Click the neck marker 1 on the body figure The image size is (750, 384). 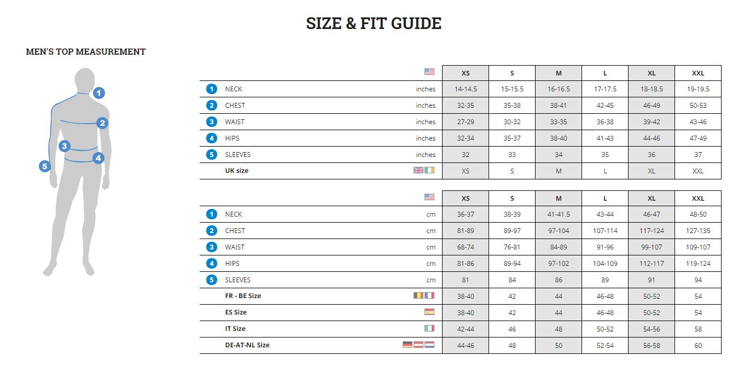tap(98, 93)
